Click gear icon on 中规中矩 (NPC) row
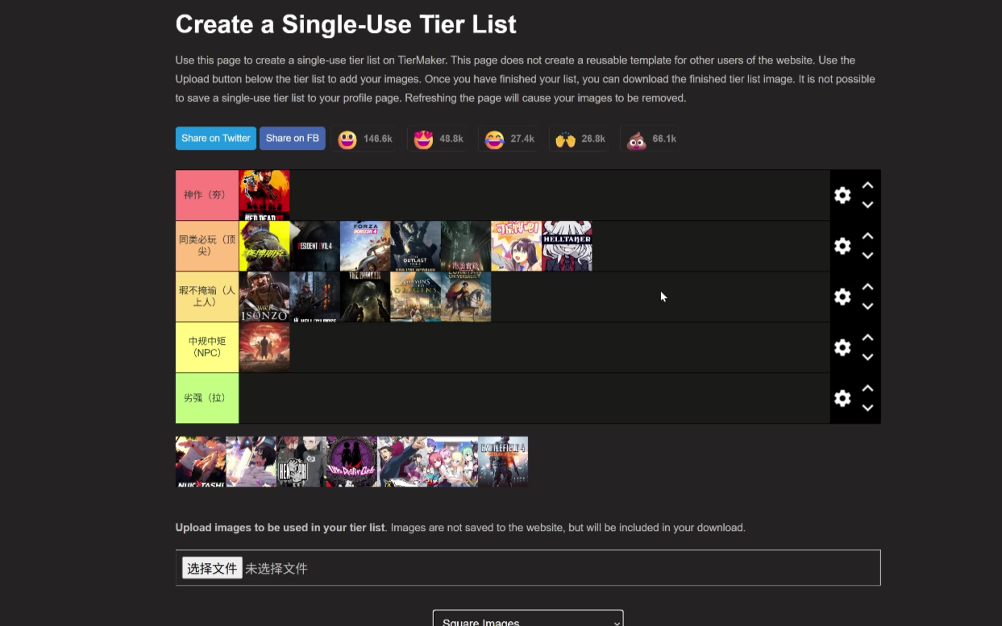The height and width of the screenshot is (626, 1002). (x=842, y=347)
